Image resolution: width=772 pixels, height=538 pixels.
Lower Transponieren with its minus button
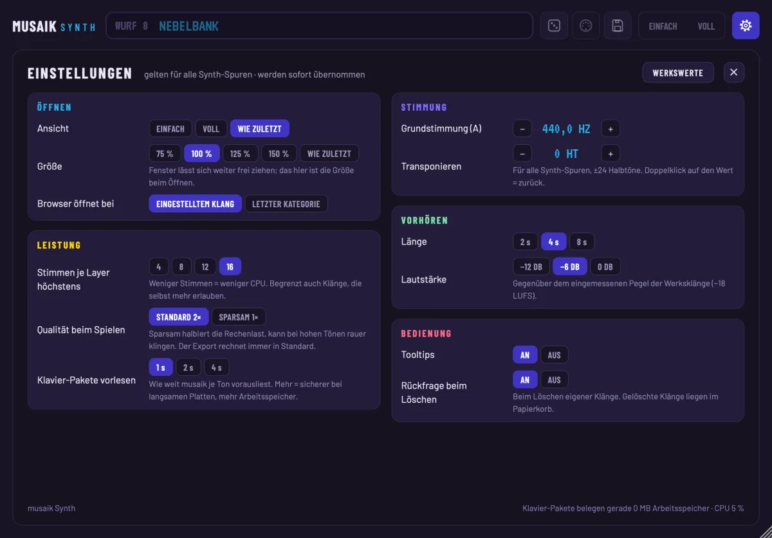[x=522, y=154]
